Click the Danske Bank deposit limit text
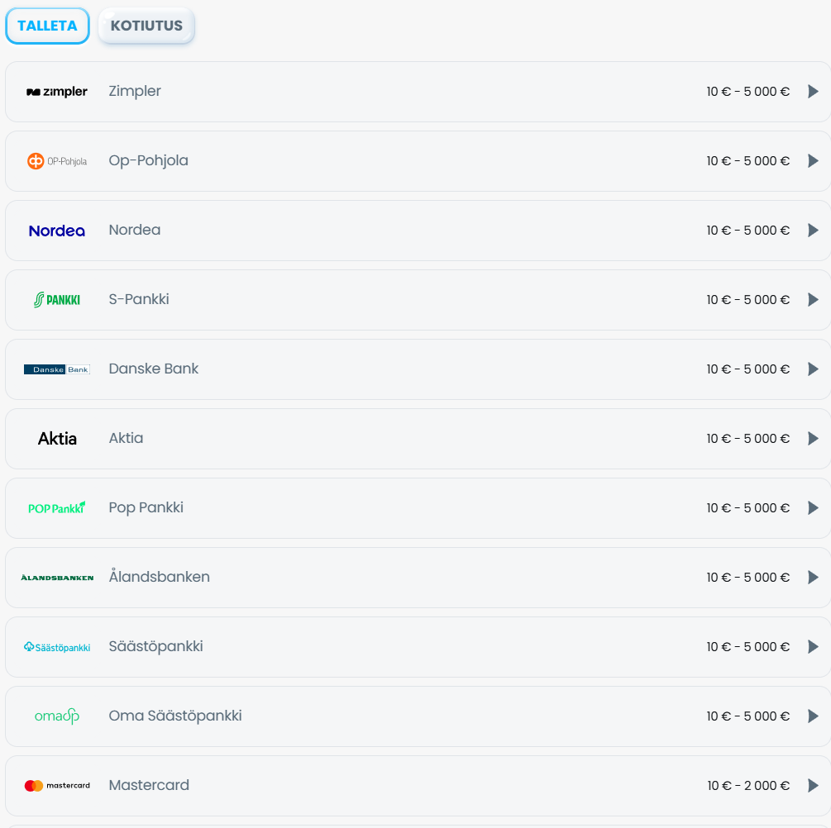The height and width of the screenshot is (828, 831). pyautogui.click(x=748, y=369)
